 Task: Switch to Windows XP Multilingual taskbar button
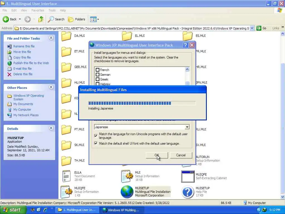click(x=122, y=210)
